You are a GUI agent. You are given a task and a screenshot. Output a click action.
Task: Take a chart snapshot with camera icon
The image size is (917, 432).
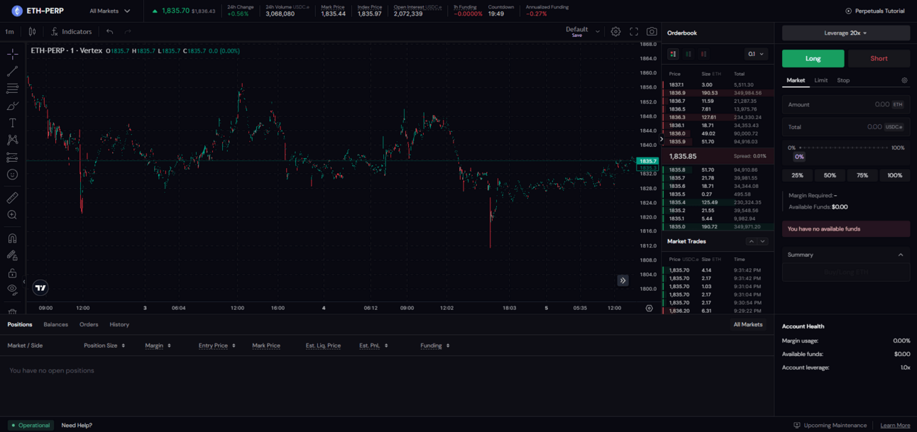click(652, 31)
